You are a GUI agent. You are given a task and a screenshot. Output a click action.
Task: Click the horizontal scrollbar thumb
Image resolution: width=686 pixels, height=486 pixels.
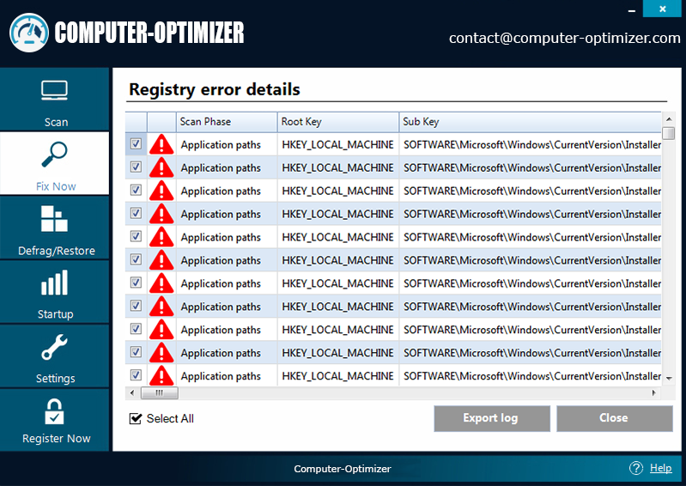tap(159, 392)
